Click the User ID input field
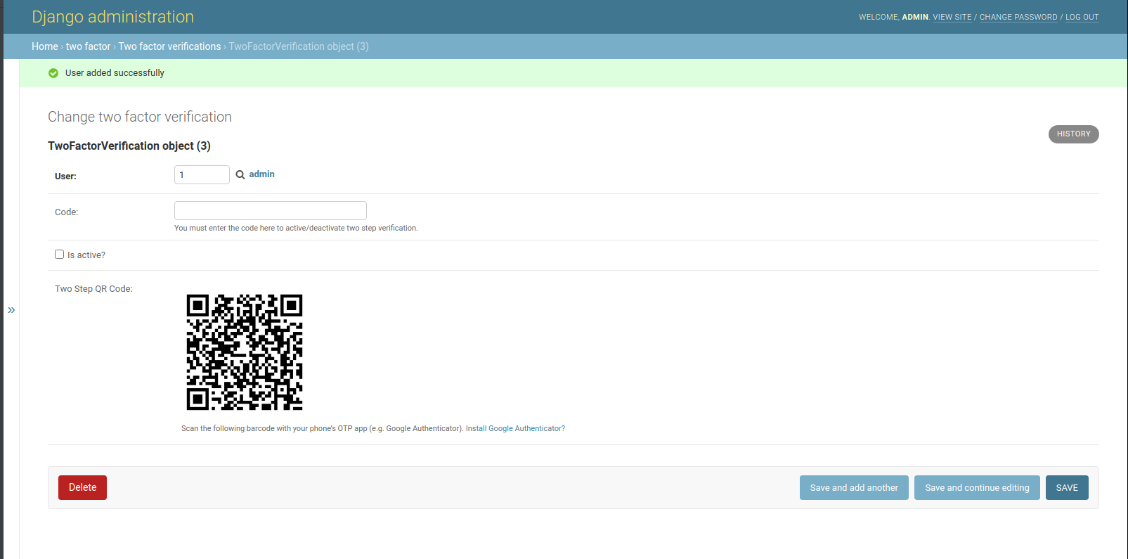The height and width of the screenshot is (559, 1128). point(202,174)
